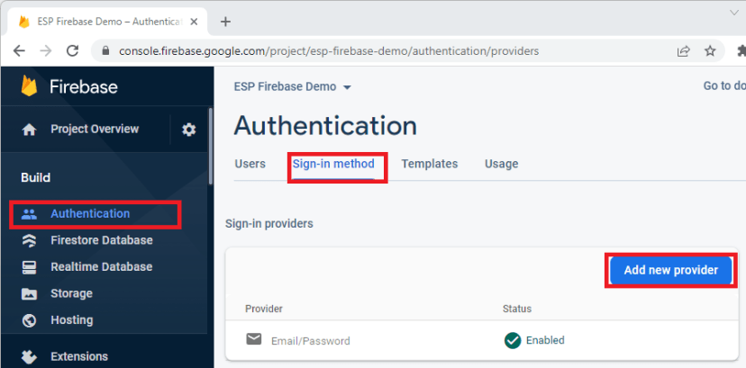Switch to the Templates tab
The height and width of the screenshot is (368, 746).
click(430, 164)
